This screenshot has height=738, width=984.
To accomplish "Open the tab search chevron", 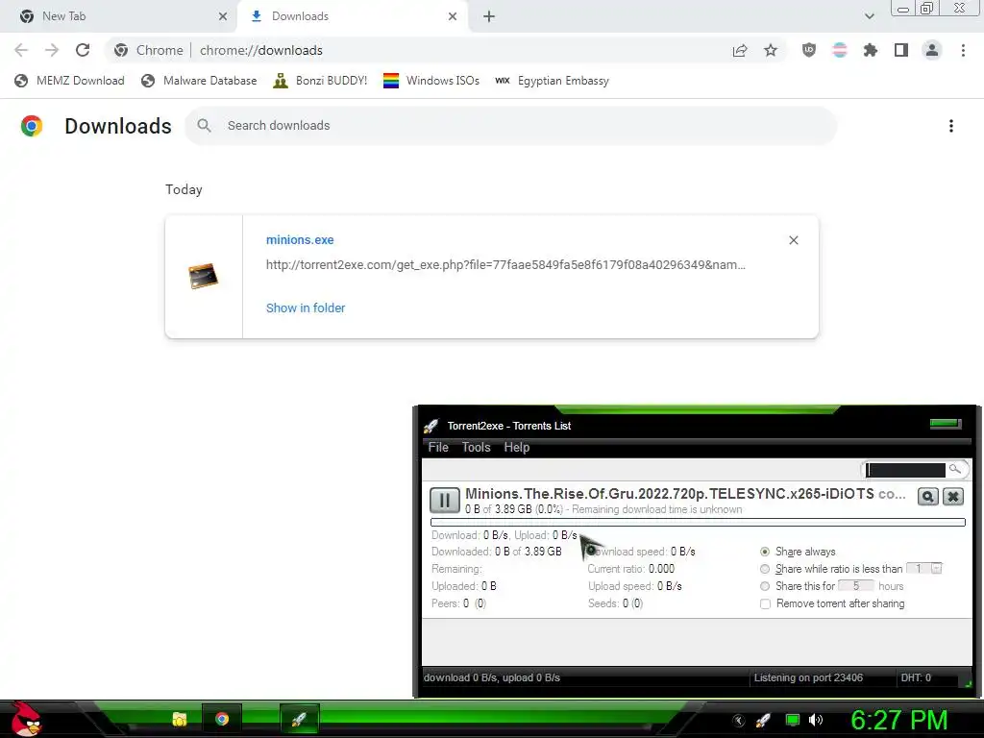I will coord(869,16).
